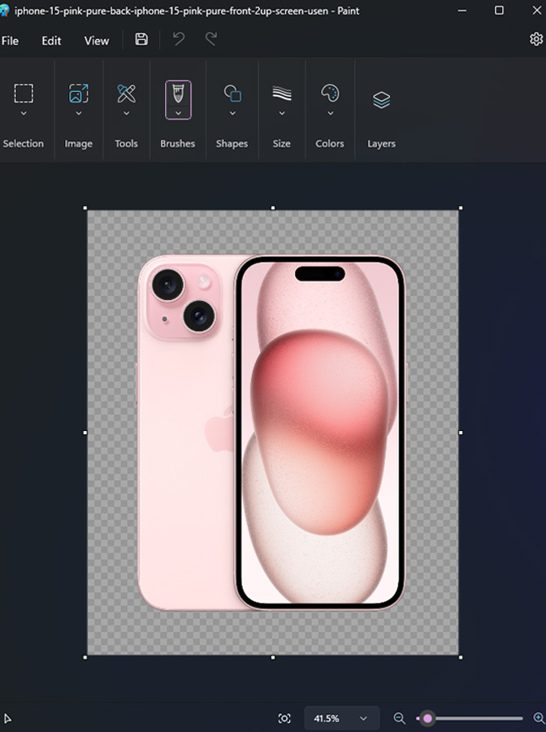Image resolution: width=546 pixels, height=732 pixels.
Task: Click the bottom-middle canvas resize handle
Action: tap(273, 657)
